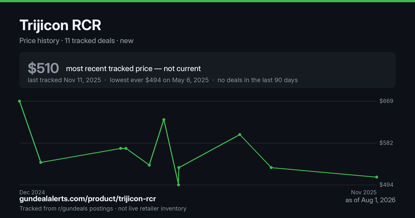Click the $669 axis label
The image size is (415, 218).
click(x=387, y=101)
